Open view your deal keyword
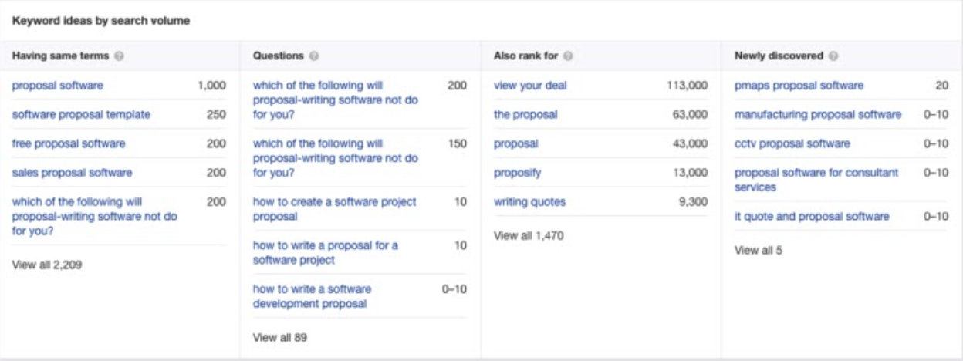This screenshot has height=361, width=963. point(530,86)
